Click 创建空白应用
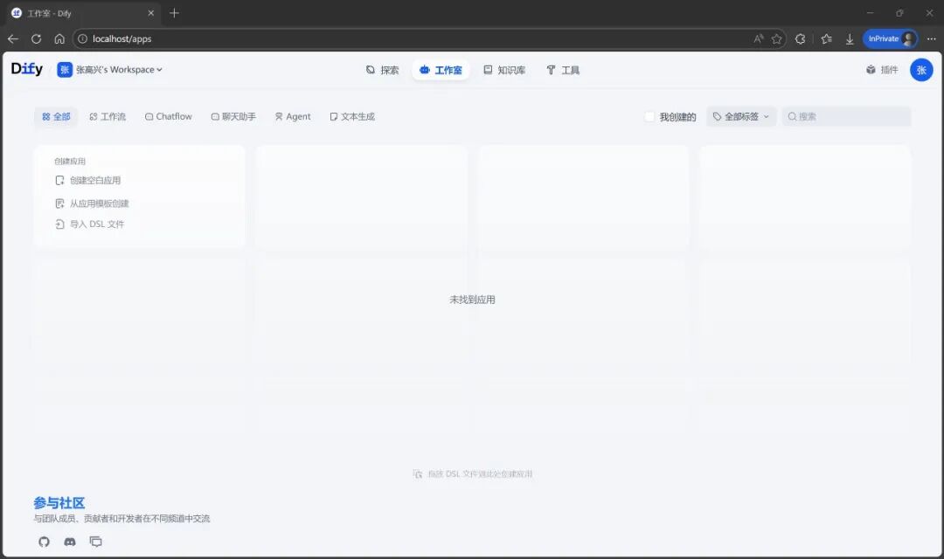This screenshot has width=944, height=559. point(88,181)
